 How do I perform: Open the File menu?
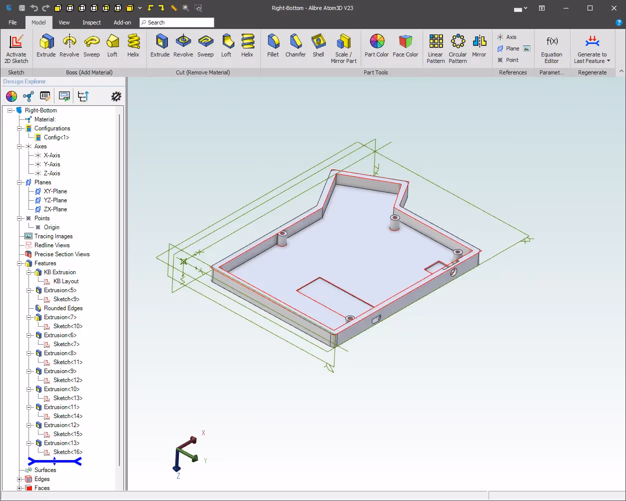coord(12,22)
